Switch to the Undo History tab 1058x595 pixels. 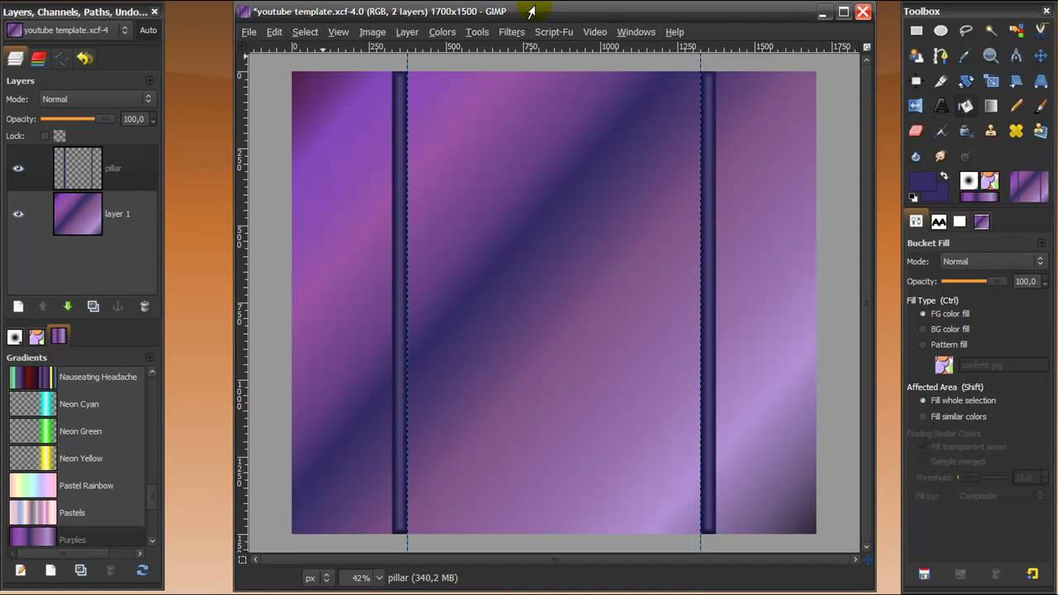point(85,59)
